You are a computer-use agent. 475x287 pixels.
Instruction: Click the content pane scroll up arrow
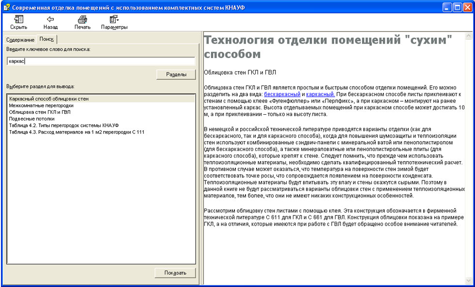coord(468,36)
